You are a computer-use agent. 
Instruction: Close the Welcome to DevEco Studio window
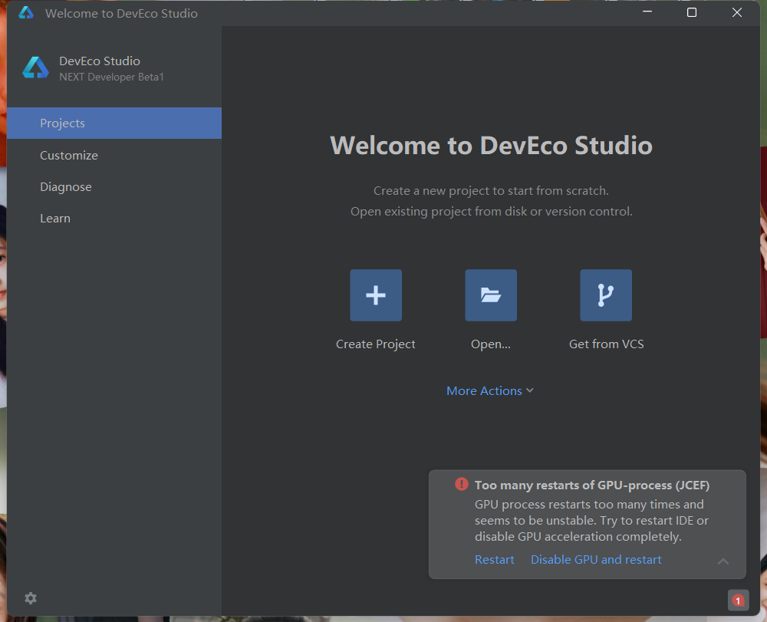736,12
